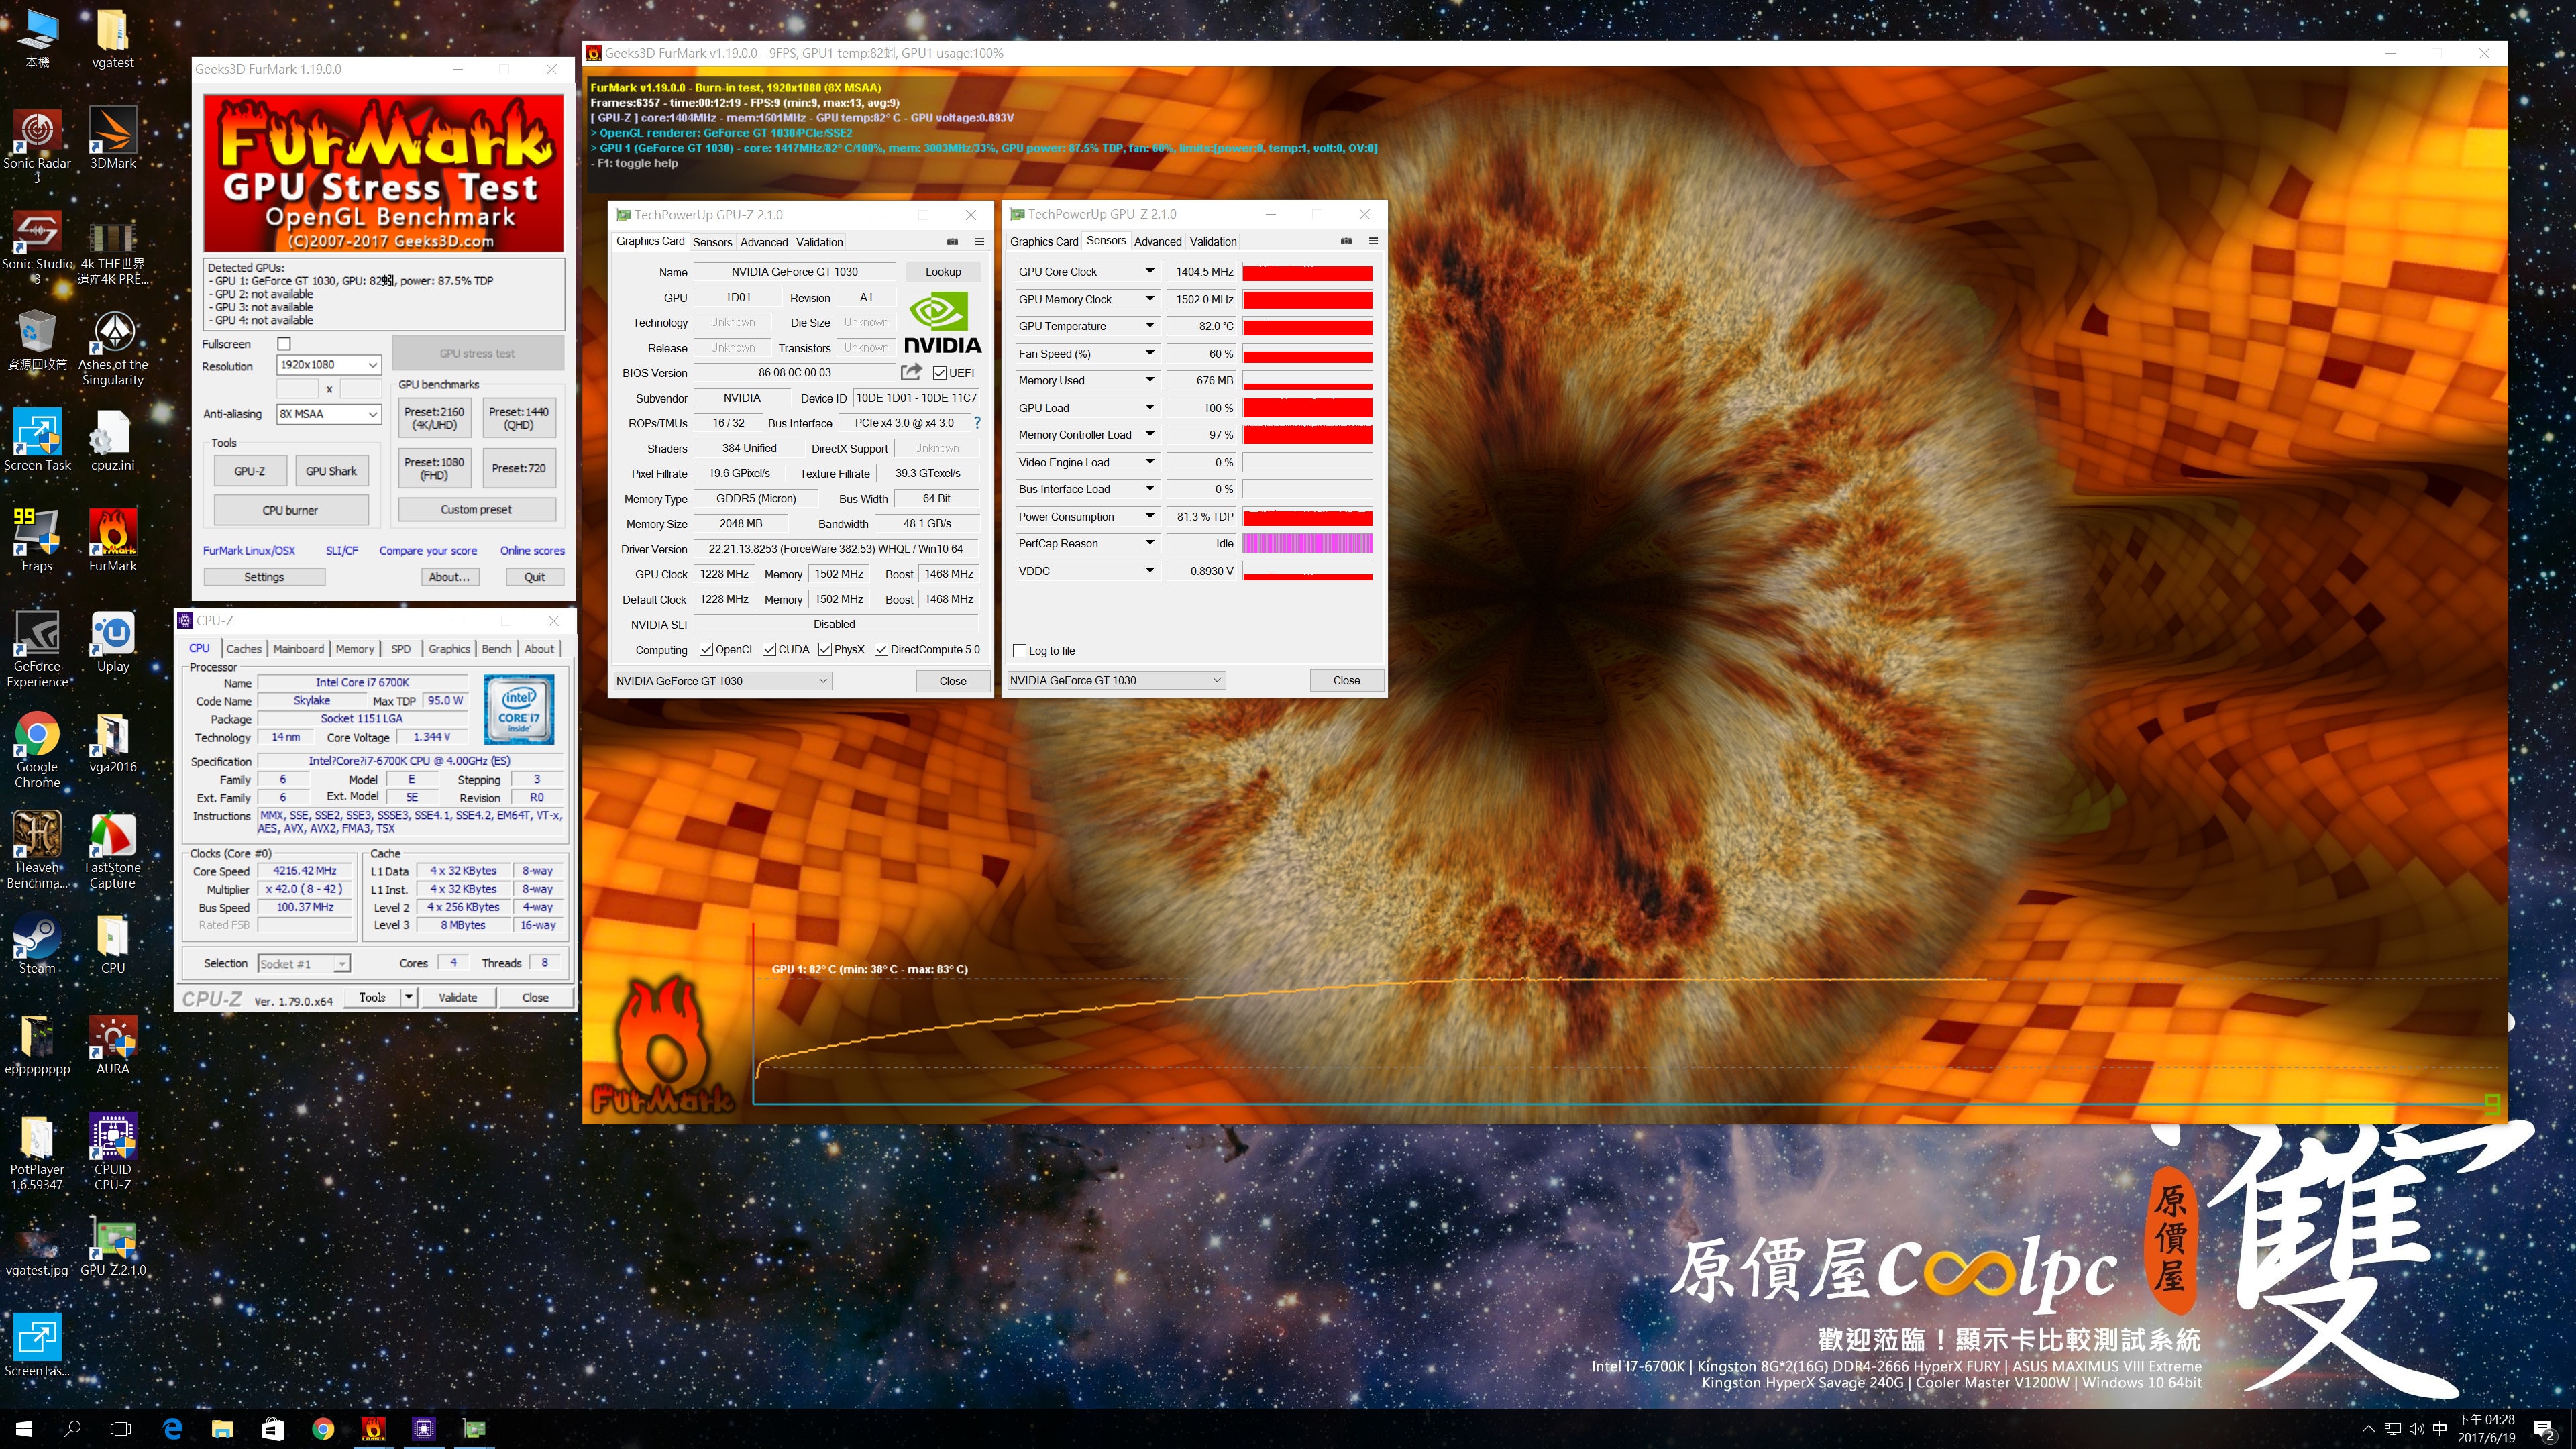Open the 3DMark desktop shortcut
The height and width of the screenshot is (1449, 2576).
pyautogui.click(x=112, y=138)
